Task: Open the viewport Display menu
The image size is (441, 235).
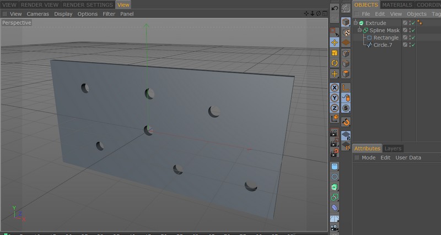Action: pyautogui.click(x=63, y=14)
